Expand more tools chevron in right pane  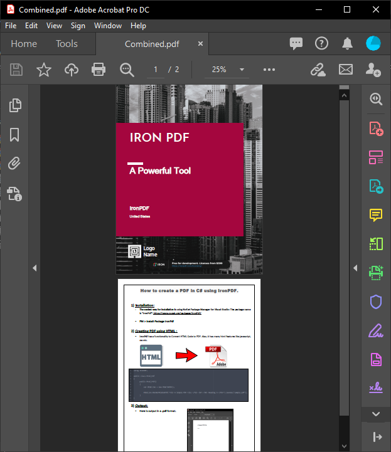pyautogui.click(x=376, y=414)
